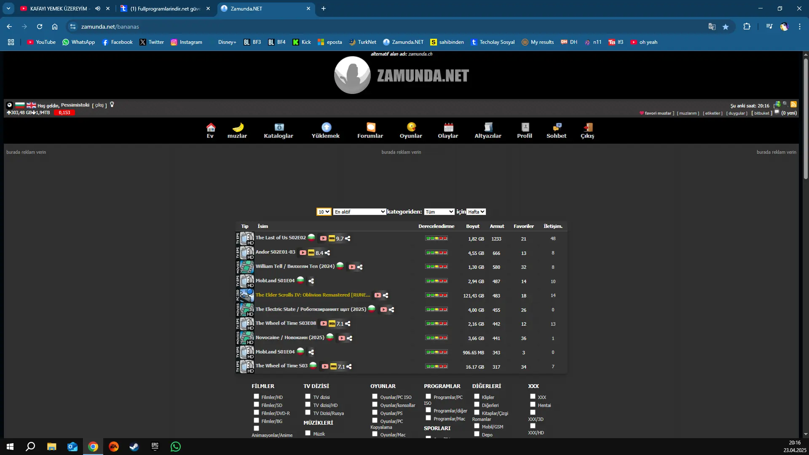This screenshot has height=455, width=809.
Task: Open Chrome tab search dropdown arrow
Action: (8, 8)
